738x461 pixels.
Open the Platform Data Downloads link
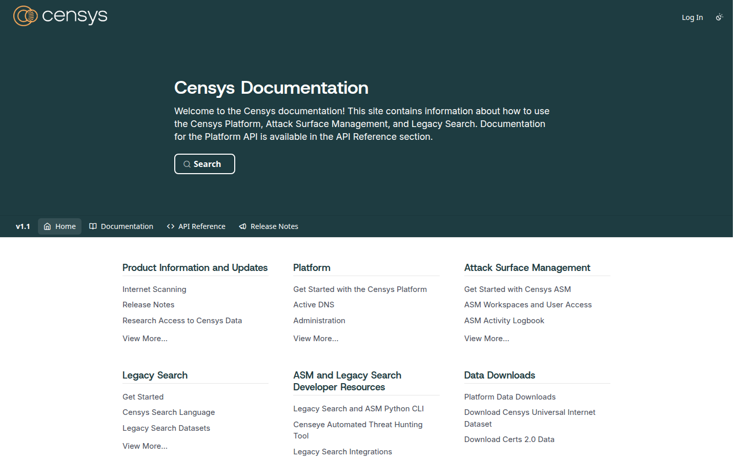510,397
